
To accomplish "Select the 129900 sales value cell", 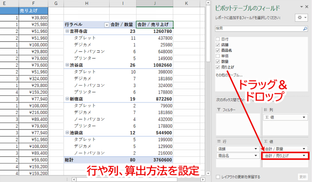I will (155, 146).
